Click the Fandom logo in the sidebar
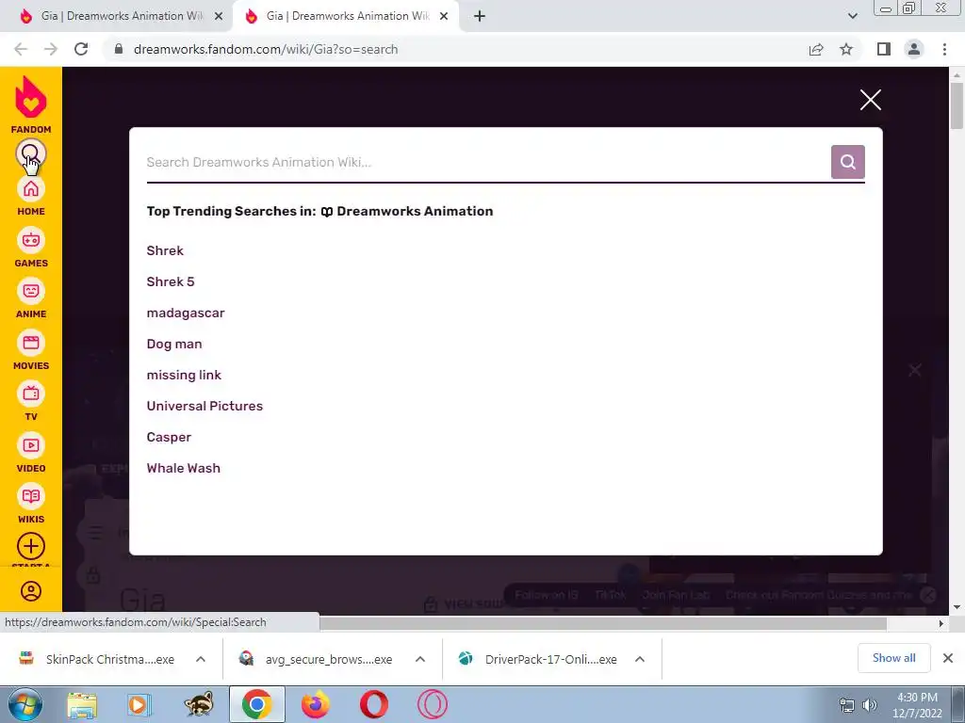The image size is (965, 723). click(x=31, y=104)
